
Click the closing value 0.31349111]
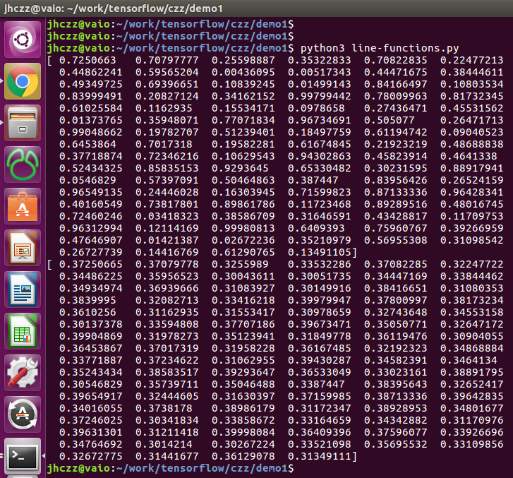click(x=322, y=456)
